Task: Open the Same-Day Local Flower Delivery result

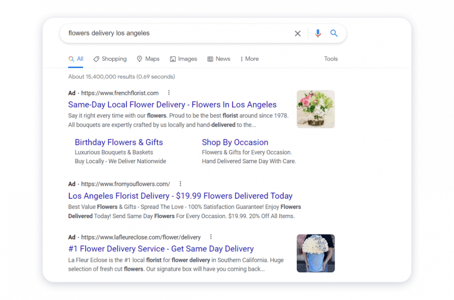Action: [172, 104]
